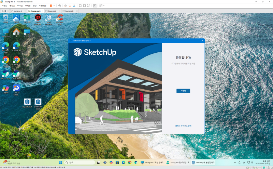Select the Driver Booster desktop shortcut
The image size is (273, 169).
pos(38,20)
